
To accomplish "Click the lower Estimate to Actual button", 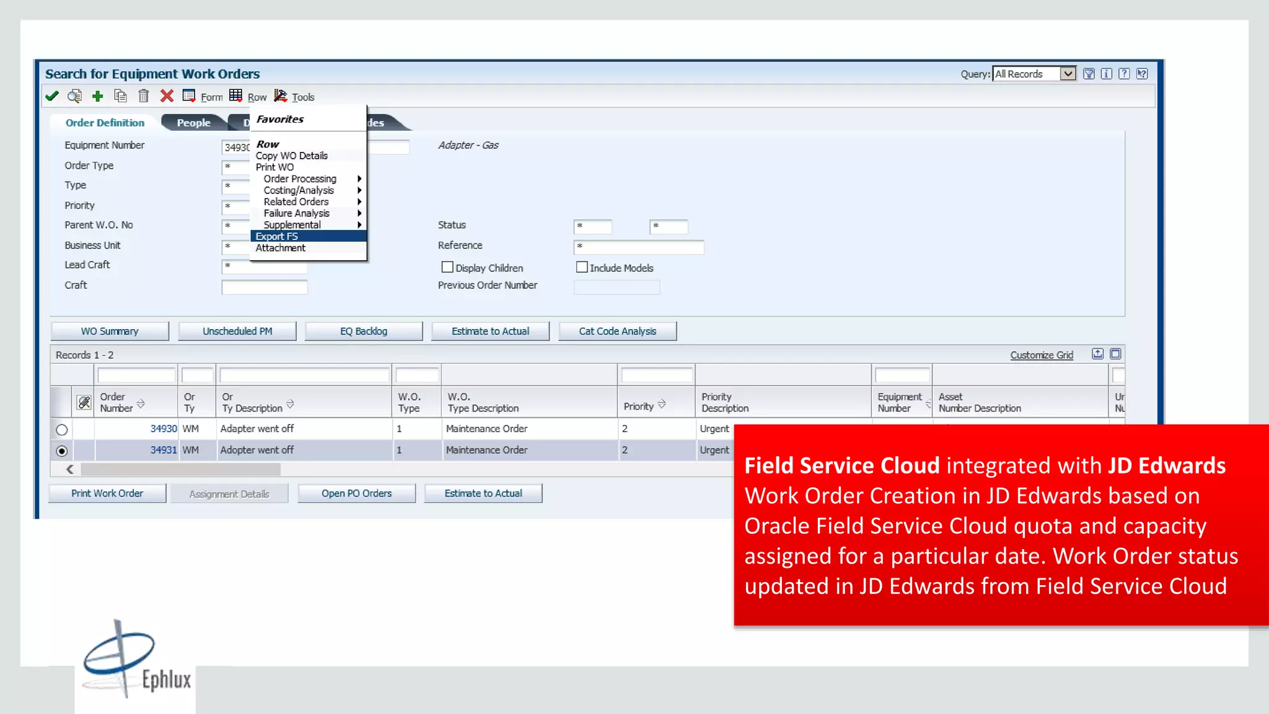I will pyautogui.click(x=483, y=493).
